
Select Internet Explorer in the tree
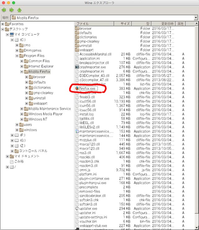pos(41,66)
